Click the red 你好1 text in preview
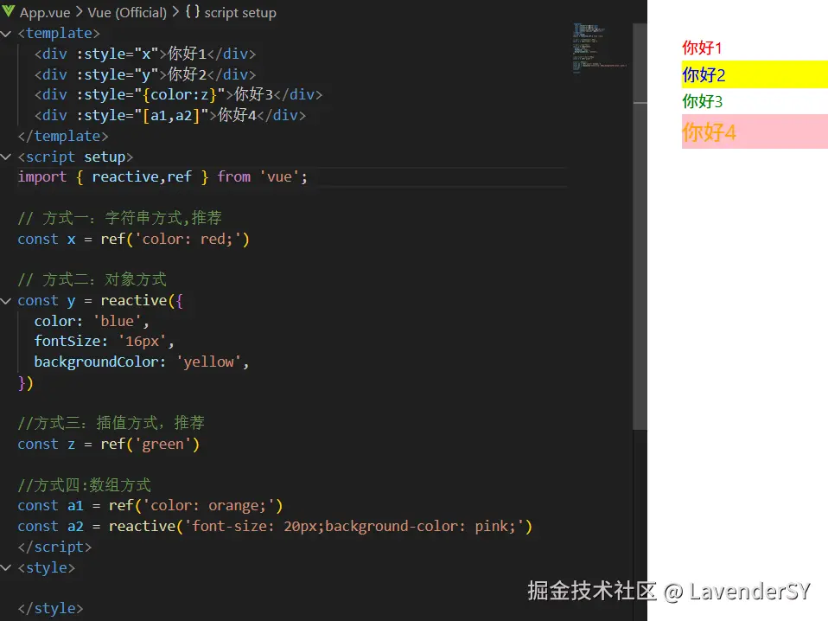 pos(702,48)
